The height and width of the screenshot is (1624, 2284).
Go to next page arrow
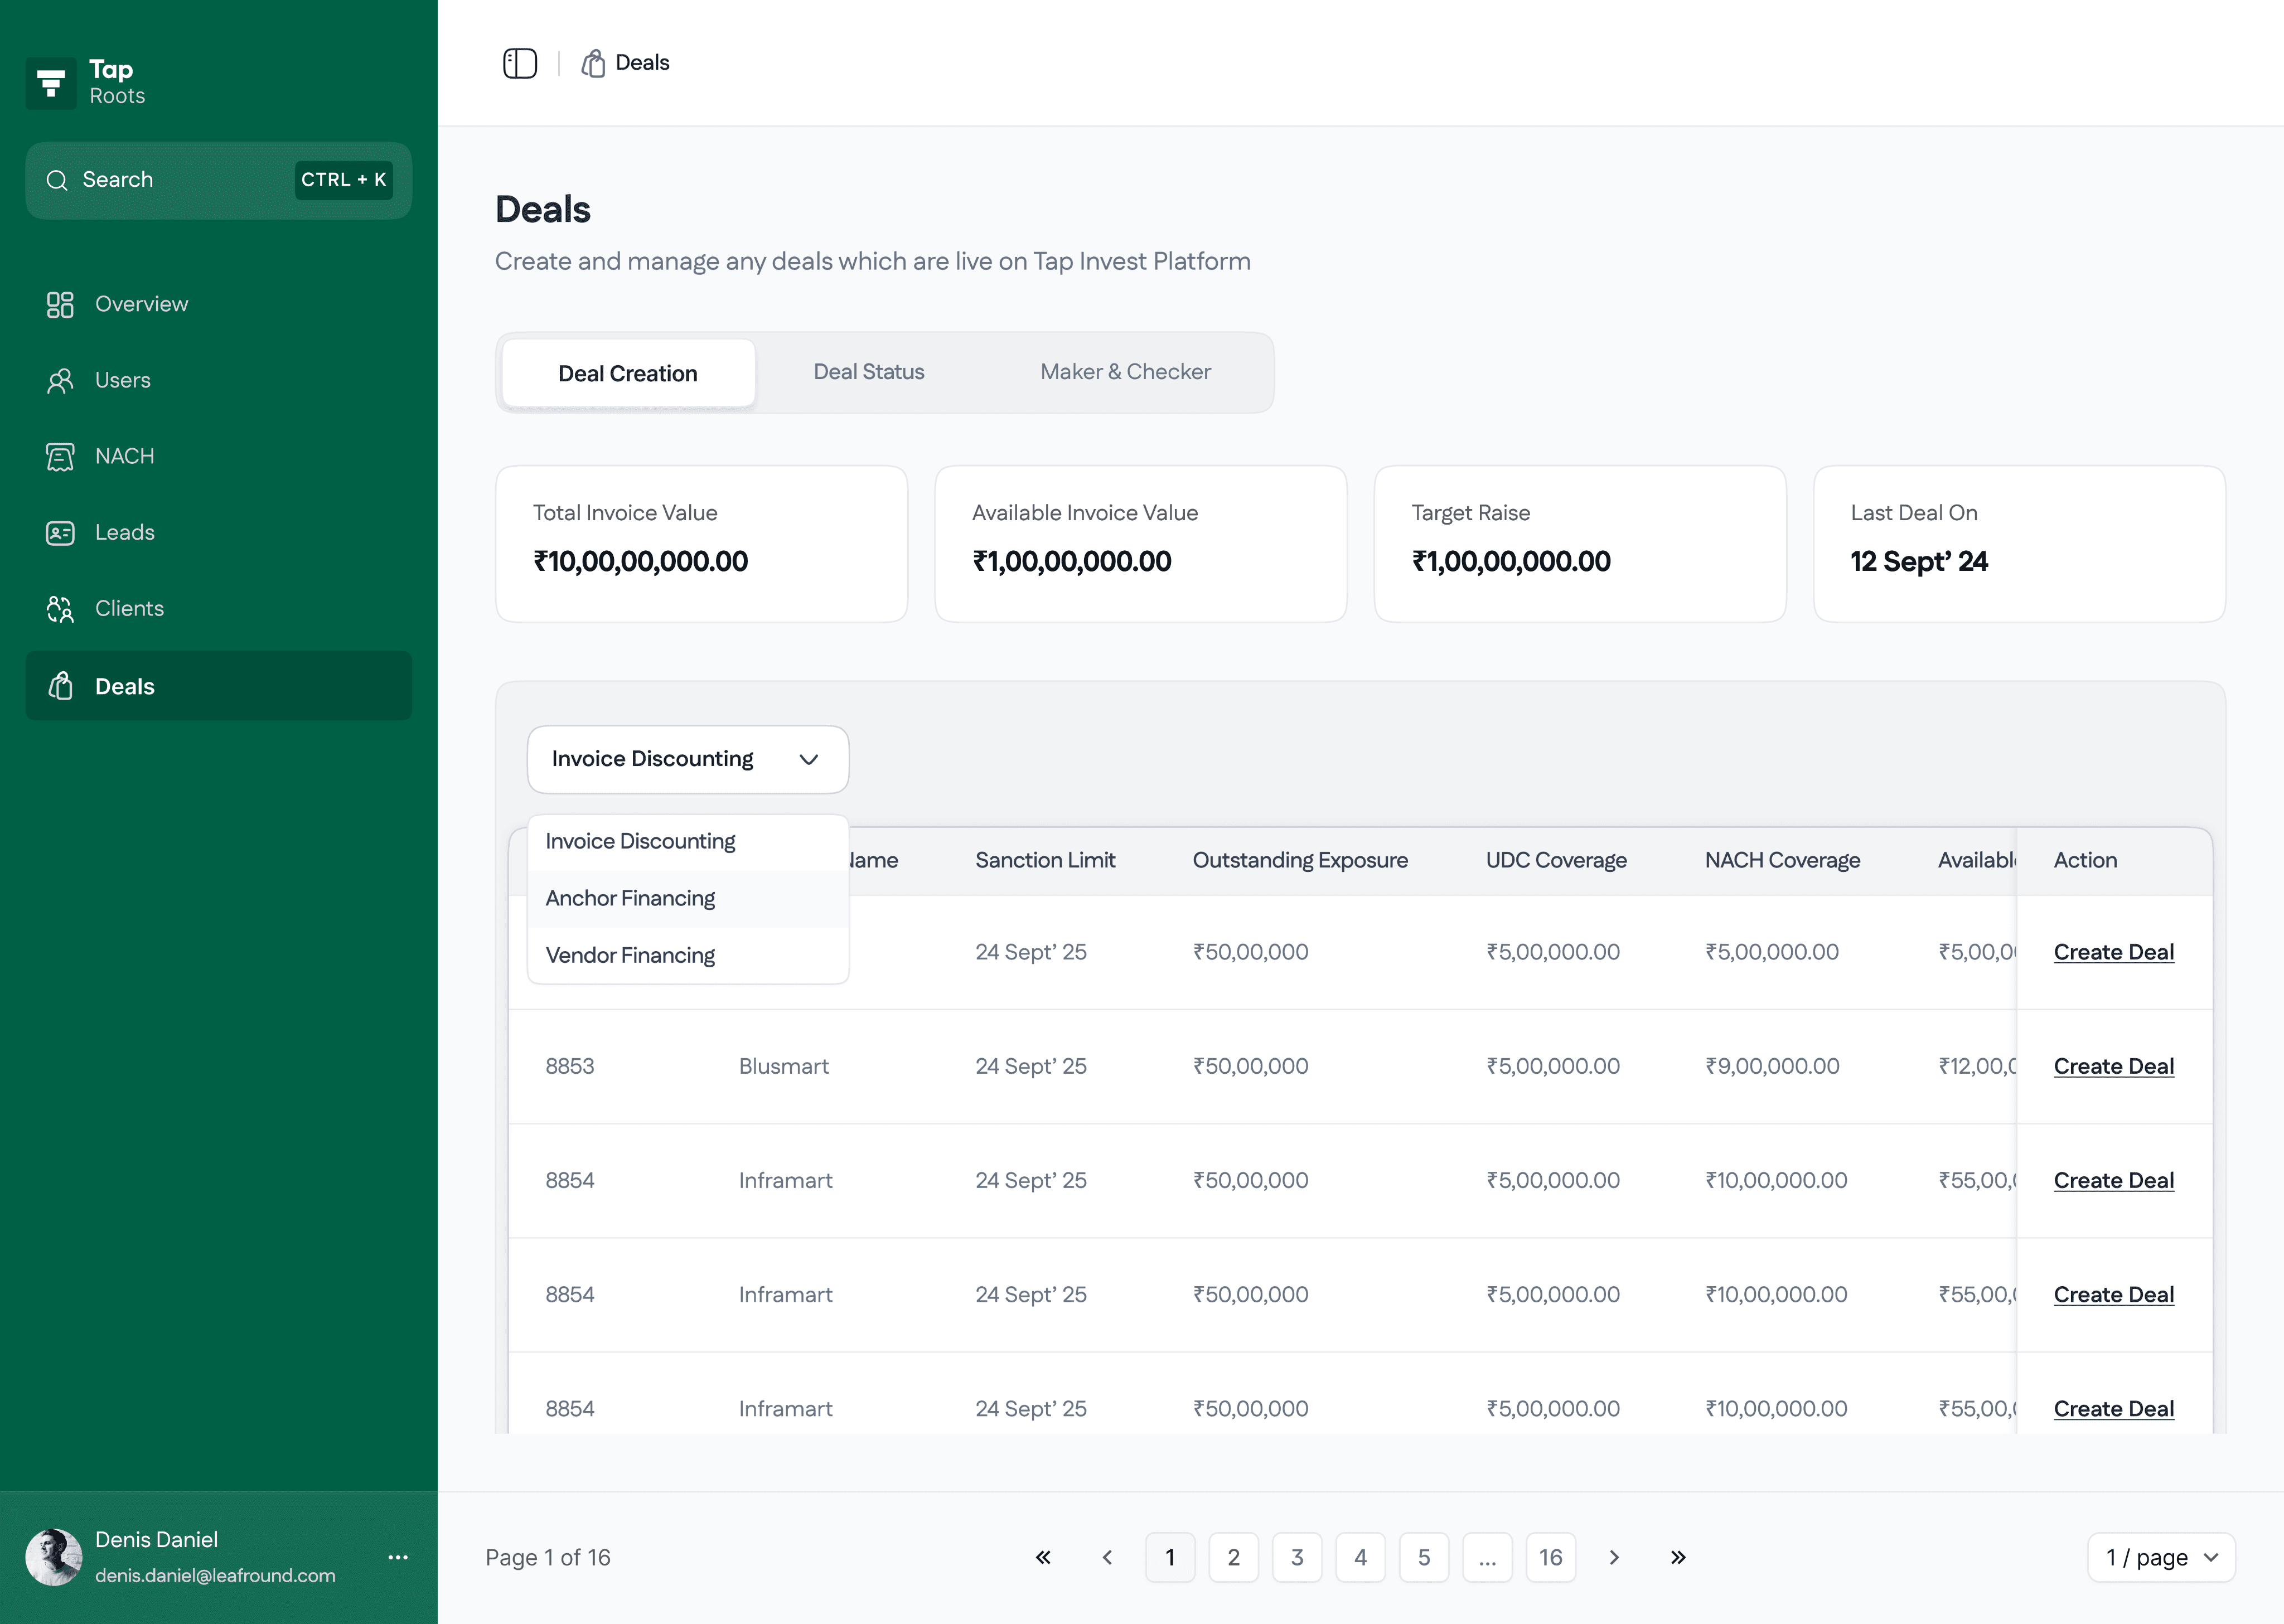point(1614,1557)
